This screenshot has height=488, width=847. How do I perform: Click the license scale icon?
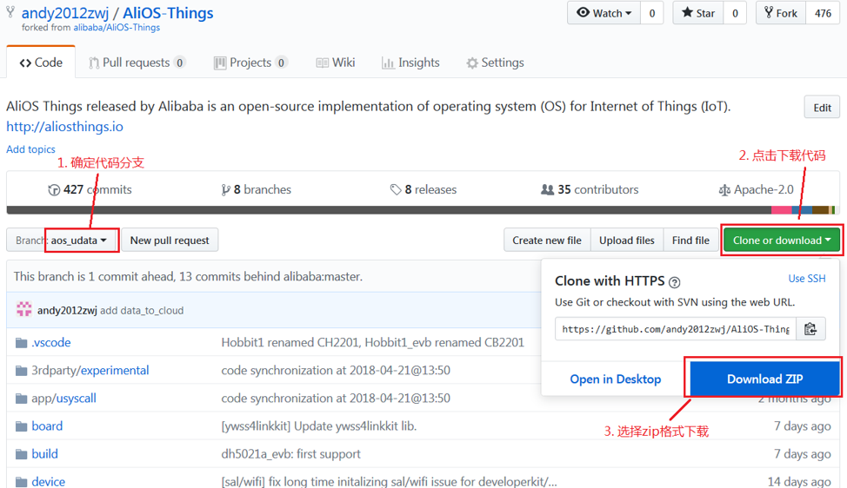coord(724,190)
